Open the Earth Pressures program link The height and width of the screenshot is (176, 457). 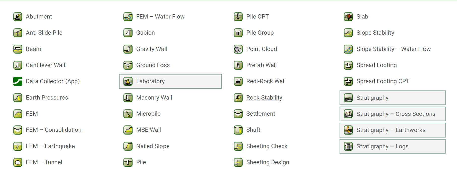[47, 98]
